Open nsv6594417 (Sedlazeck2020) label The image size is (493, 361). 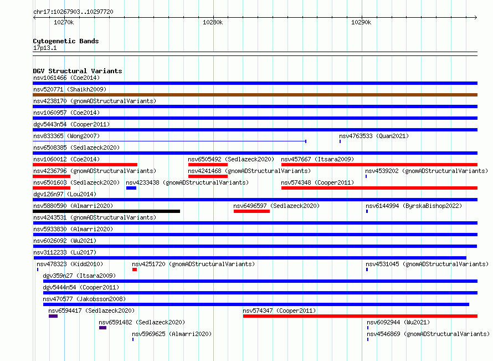pos(91,311)
